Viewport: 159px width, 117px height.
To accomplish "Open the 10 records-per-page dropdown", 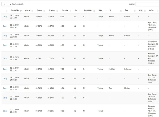I will click(7, 4).
